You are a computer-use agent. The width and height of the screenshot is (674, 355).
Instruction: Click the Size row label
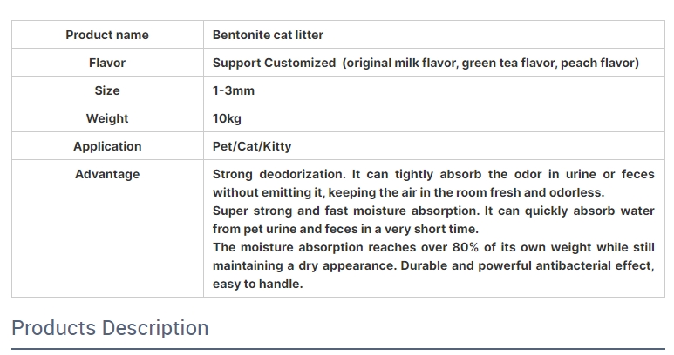point(107,90)
